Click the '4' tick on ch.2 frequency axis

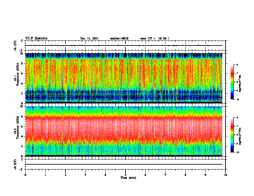[x=22, y=136]
